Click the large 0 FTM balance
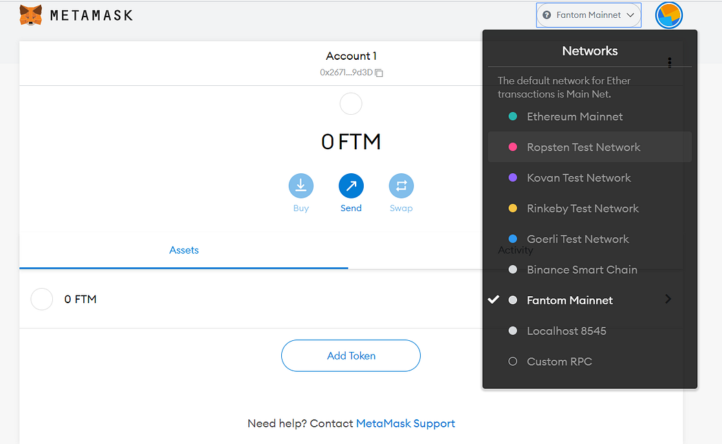This screenshot has width=722, height=444. [351, 142]
